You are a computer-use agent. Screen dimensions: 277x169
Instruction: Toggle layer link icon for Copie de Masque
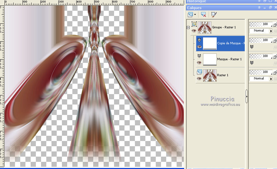(275, 40)
